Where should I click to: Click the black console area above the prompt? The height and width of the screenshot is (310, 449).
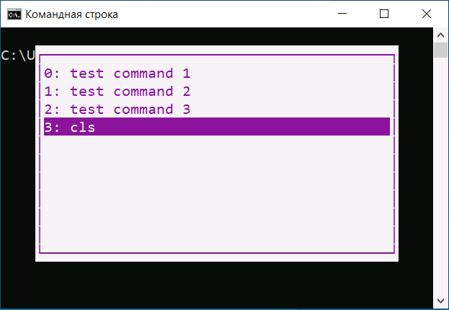pos(217,36)
